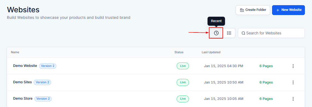Open Demo Sites entry
The height and width of the screenshot is (107, 312).
click(x=22, y=82)
